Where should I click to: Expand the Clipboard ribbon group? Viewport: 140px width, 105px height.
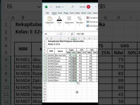tap(50, 21)
